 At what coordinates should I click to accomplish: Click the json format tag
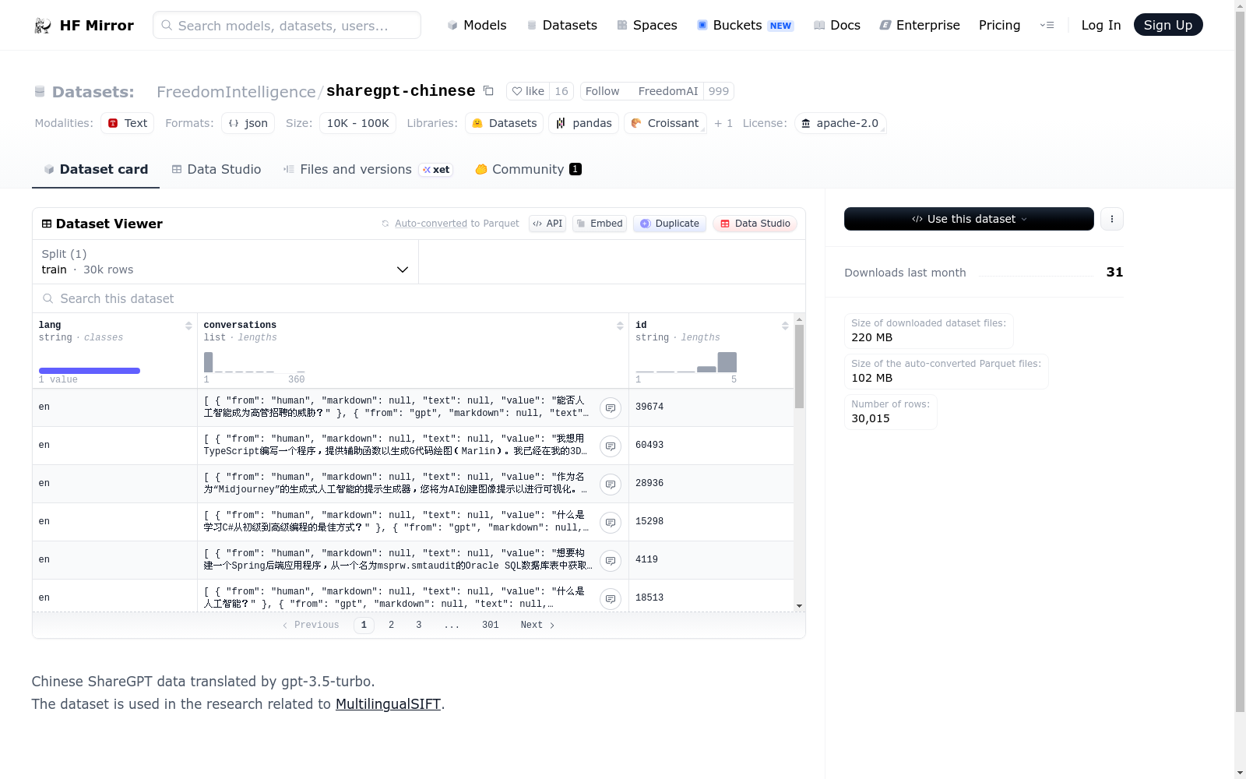pos(248,123)
